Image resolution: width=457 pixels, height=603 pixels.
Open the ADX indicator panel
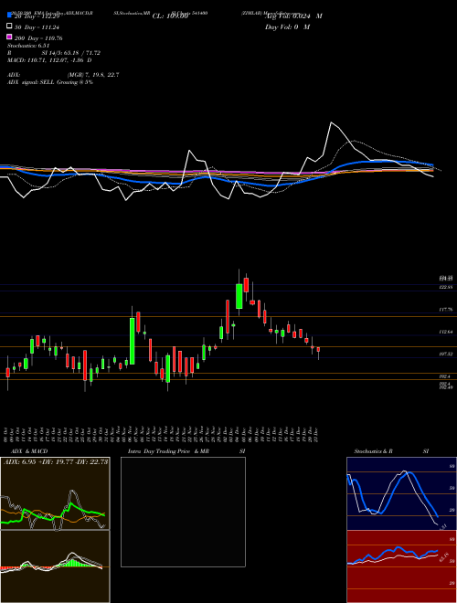point(55,493)
